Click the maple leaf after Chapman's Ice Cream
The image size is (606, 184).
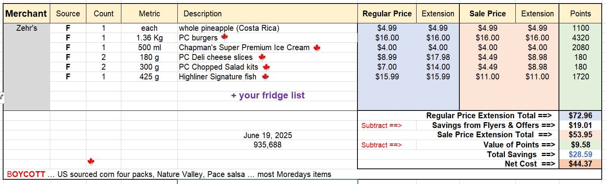pos(317,47)
